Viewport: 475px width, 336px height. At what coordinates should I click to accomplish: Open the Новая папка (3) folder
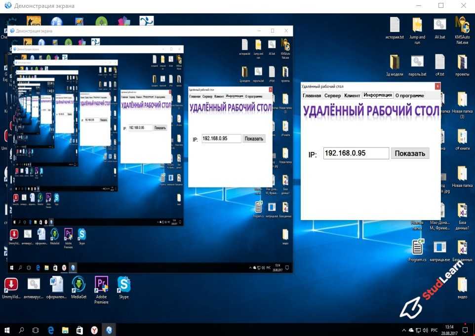click(x=462, y=105)
